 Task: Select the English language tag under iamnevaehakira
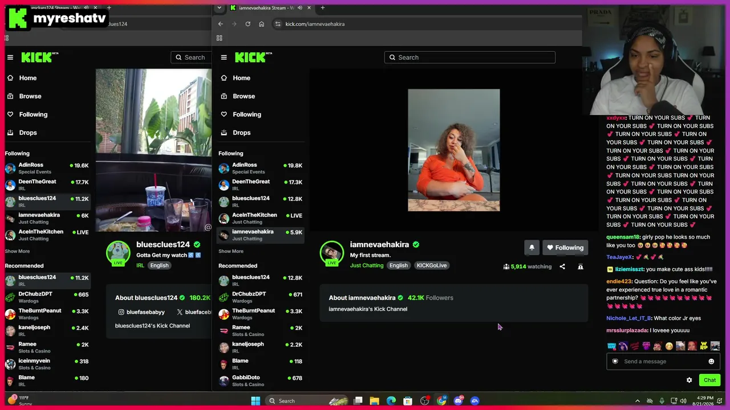399,265
